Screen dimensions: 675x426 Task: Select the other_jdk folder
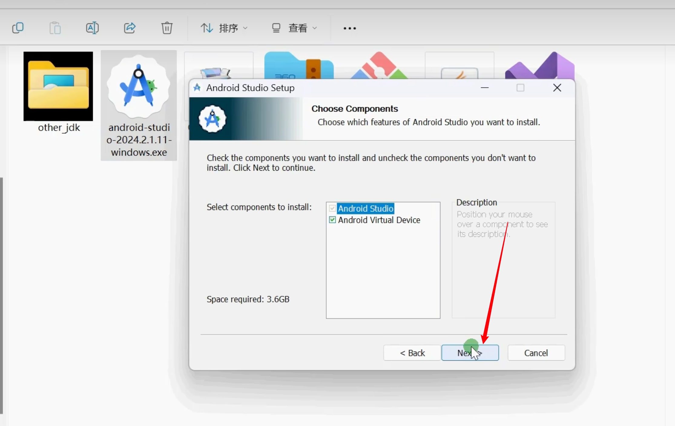[58, 92]
